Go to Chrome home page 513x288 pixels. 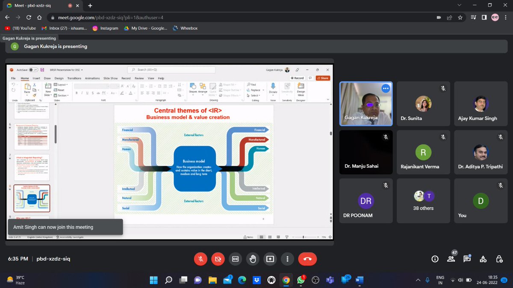(x=39, y=17)
